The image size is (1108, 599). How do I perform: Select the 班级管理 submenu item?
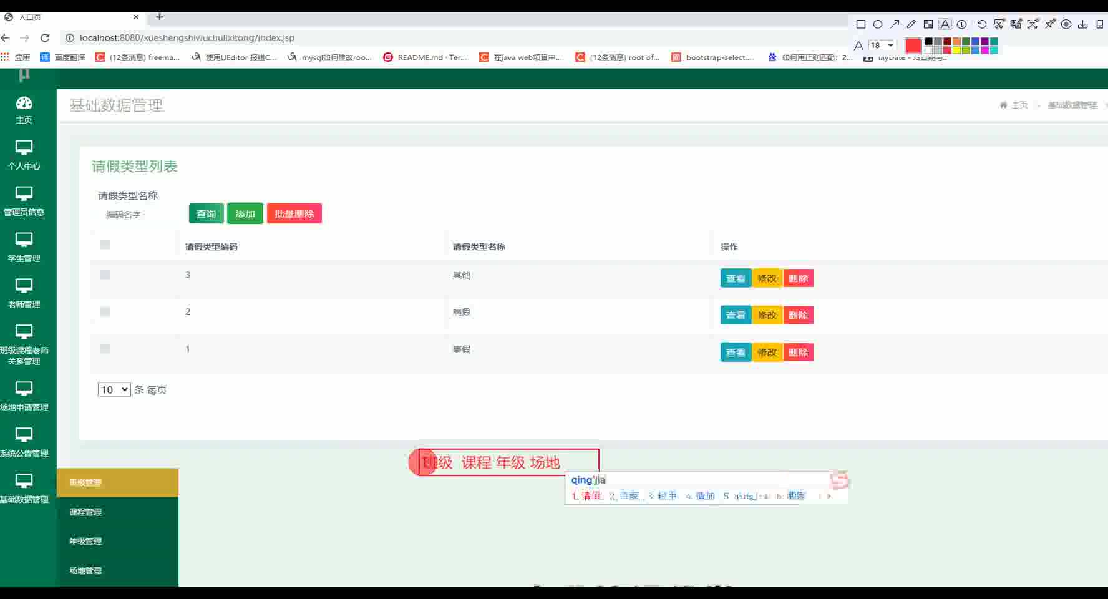click(117, 483)
